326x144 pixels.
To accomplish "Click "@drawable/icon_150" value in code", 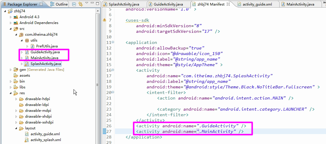I will 197,54.
